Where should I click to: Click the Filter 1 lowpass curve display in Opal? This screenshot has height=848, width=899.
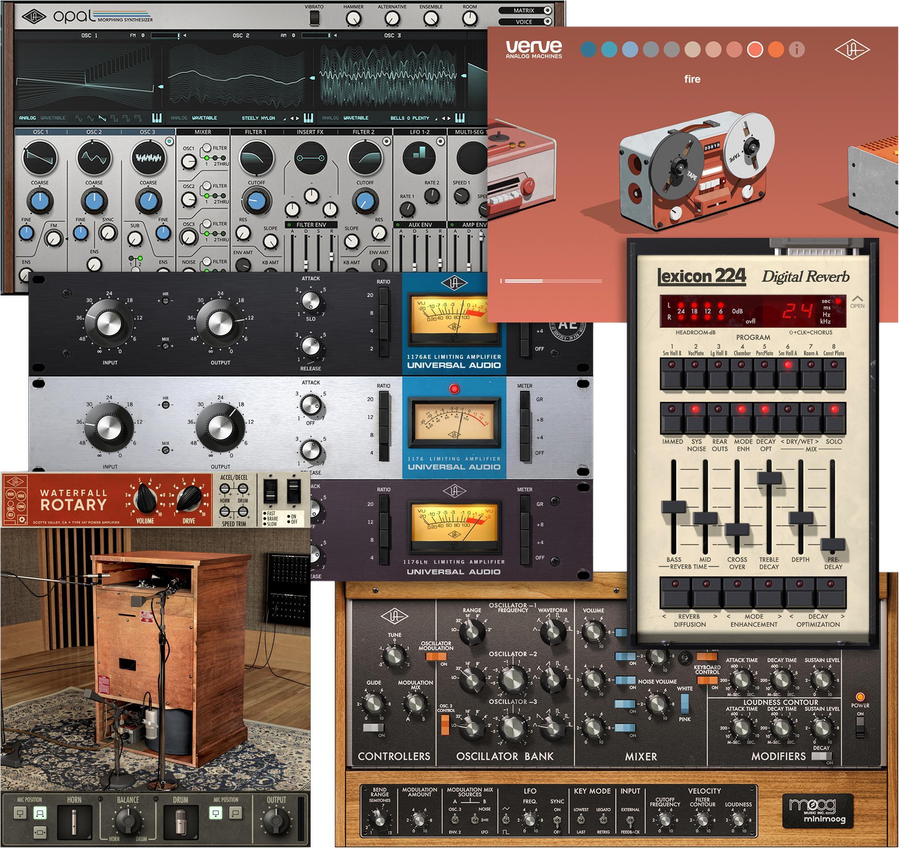click(256, 158)
